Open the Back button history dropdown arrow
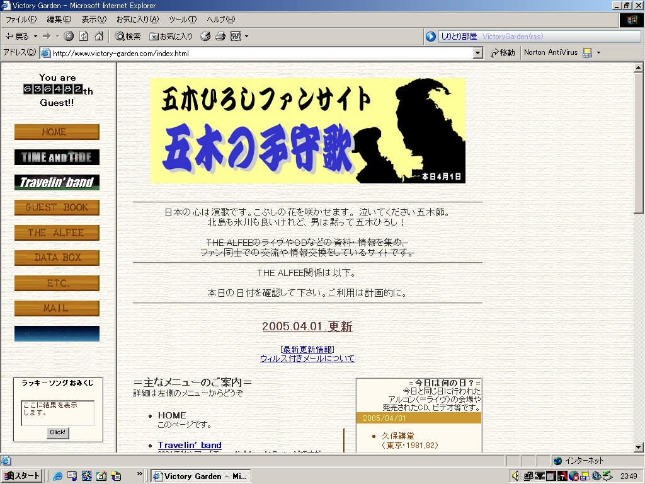 pyautogui.click(x=35, y=36)
